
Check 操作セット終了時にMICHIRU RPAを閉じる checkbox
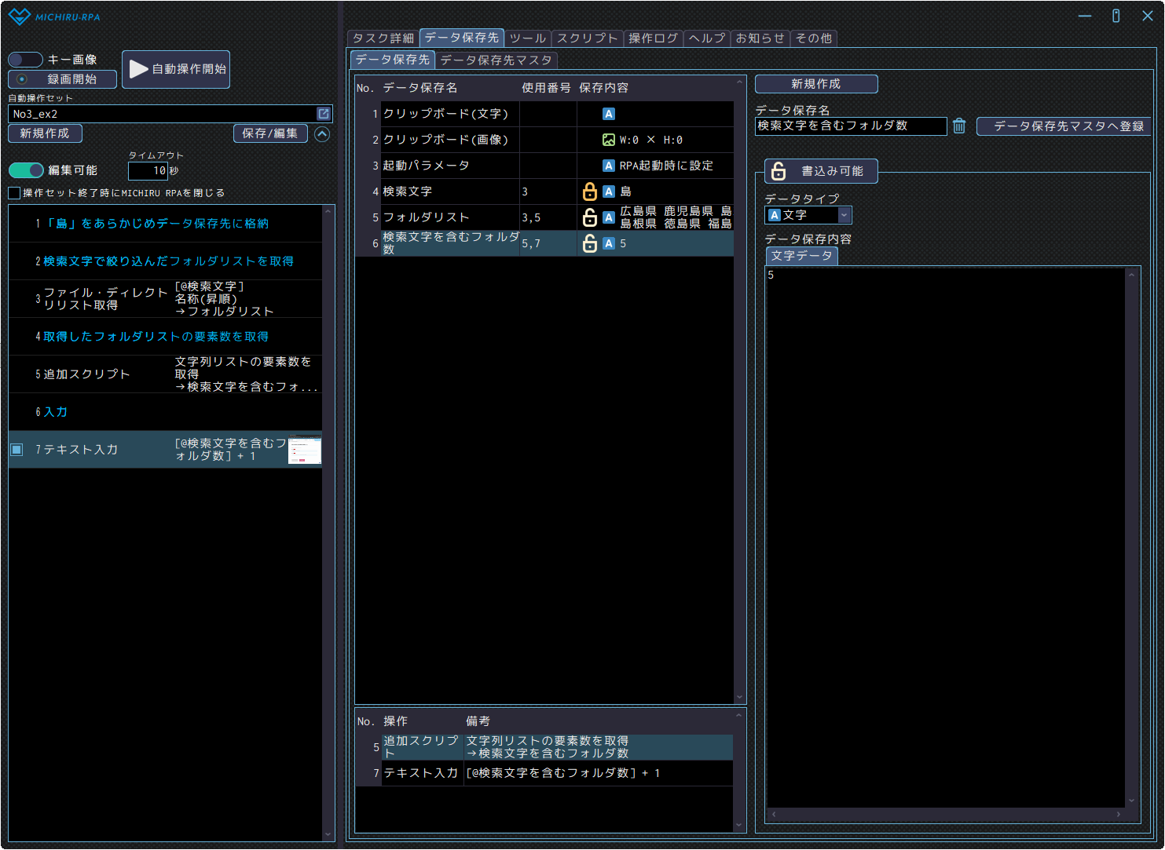(14, 193)
